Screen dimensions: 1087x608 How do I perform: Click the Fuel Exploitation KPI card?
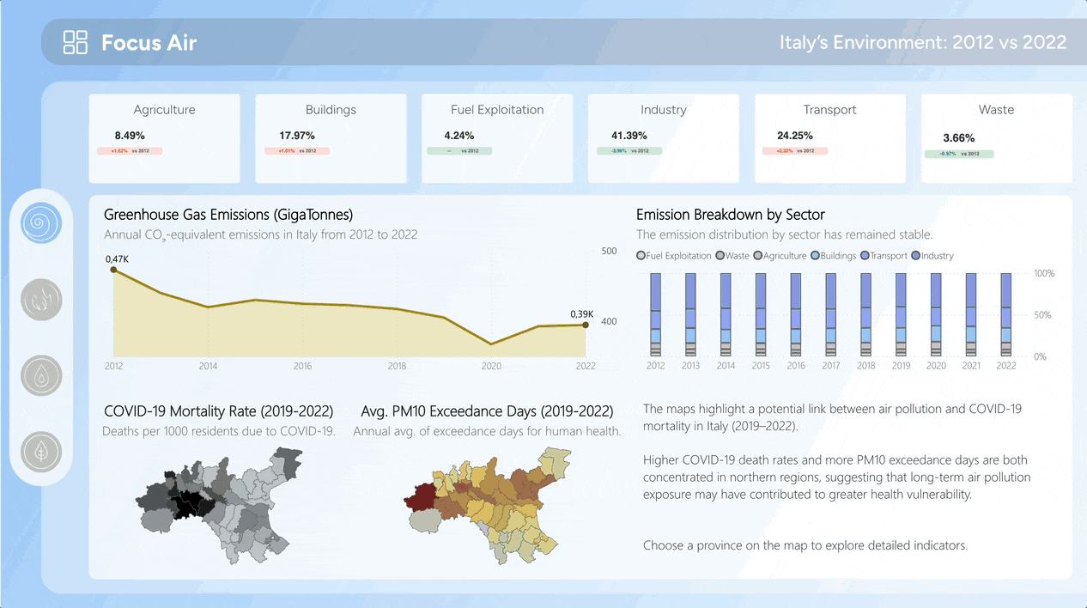coord(496,138)
